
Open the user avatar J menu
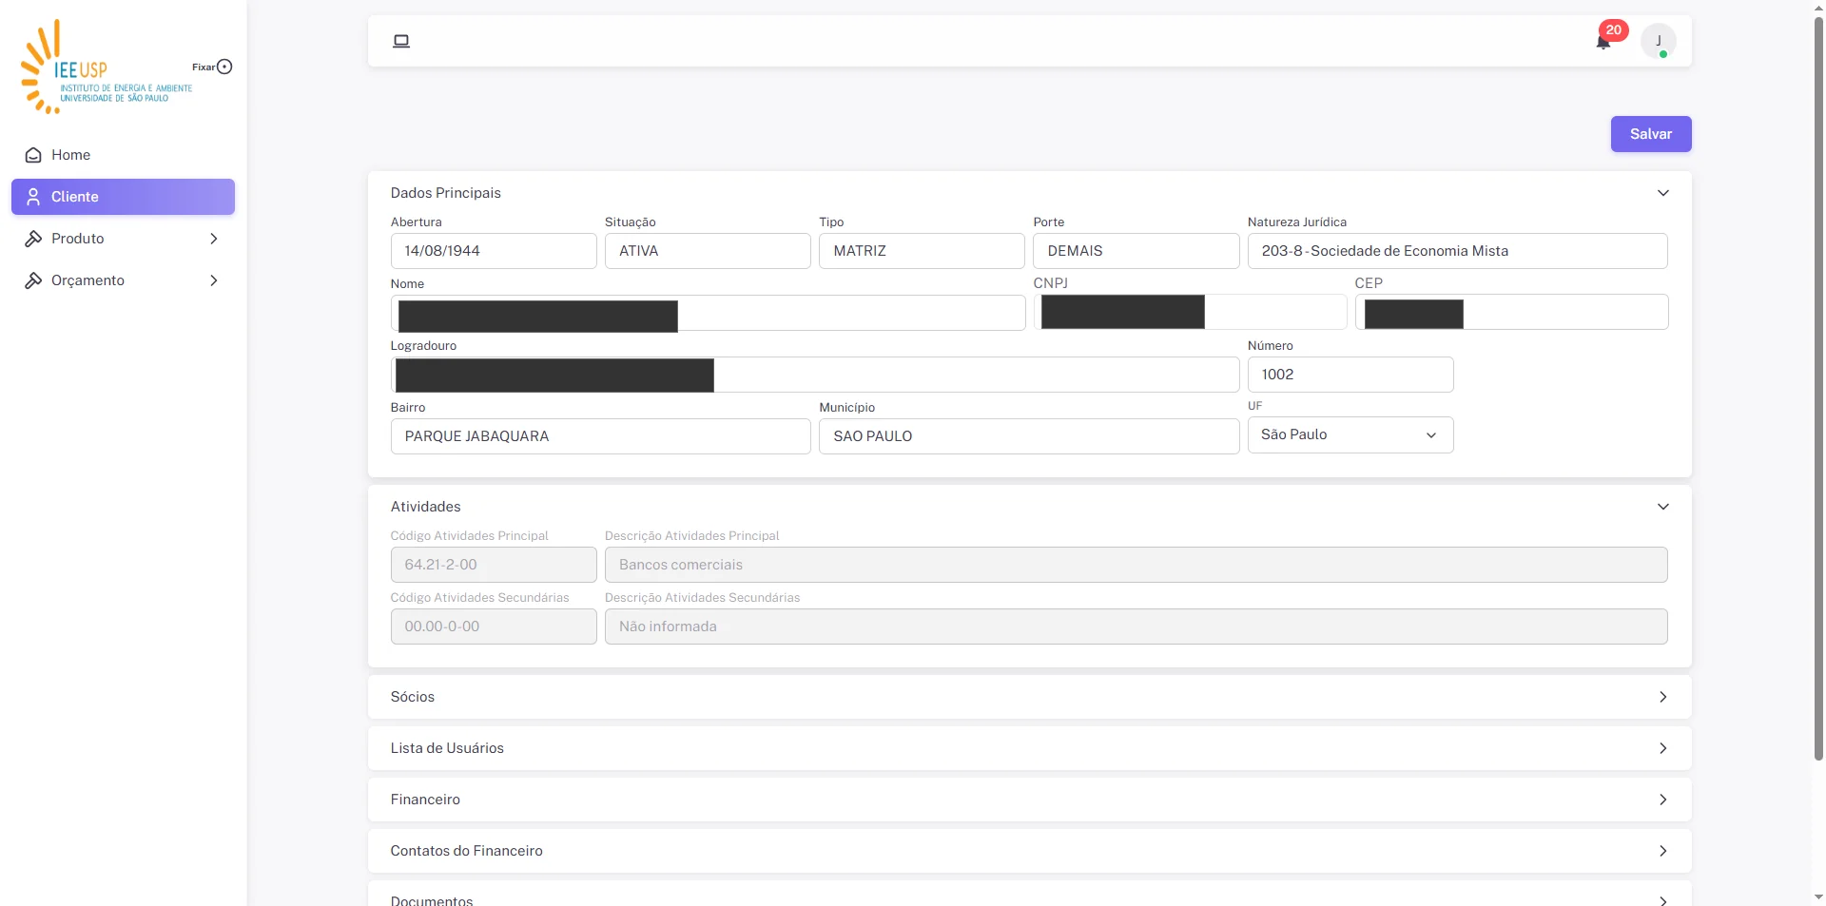(1659, 41)
